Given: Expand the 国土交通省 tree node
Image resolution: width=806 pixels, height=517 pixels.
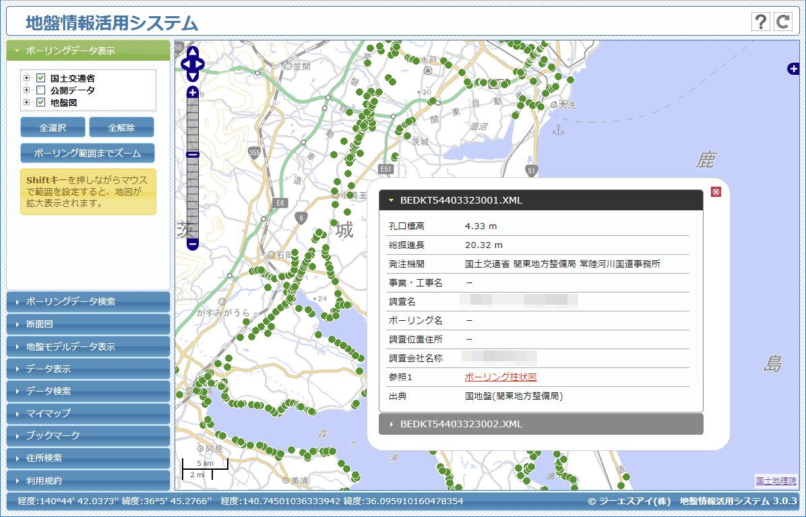Looking at the screenshot, I should [x=26, y=78].
